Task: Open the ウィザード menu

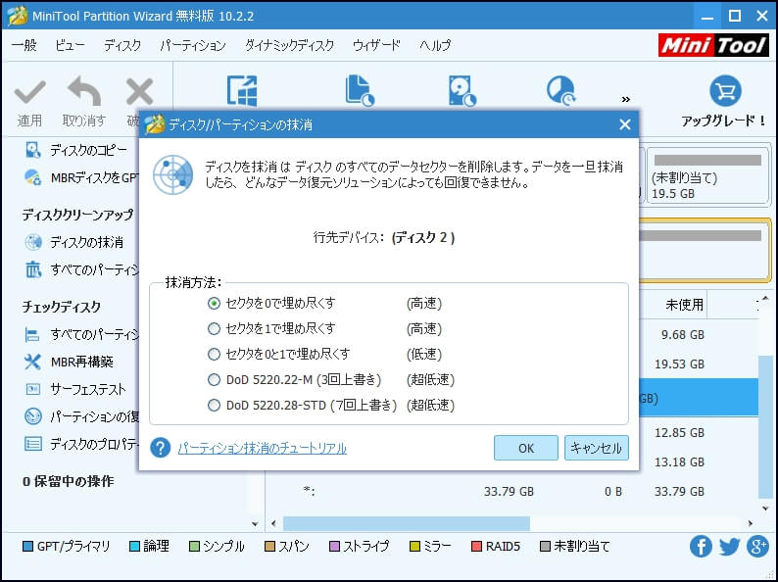Action: 376,45
